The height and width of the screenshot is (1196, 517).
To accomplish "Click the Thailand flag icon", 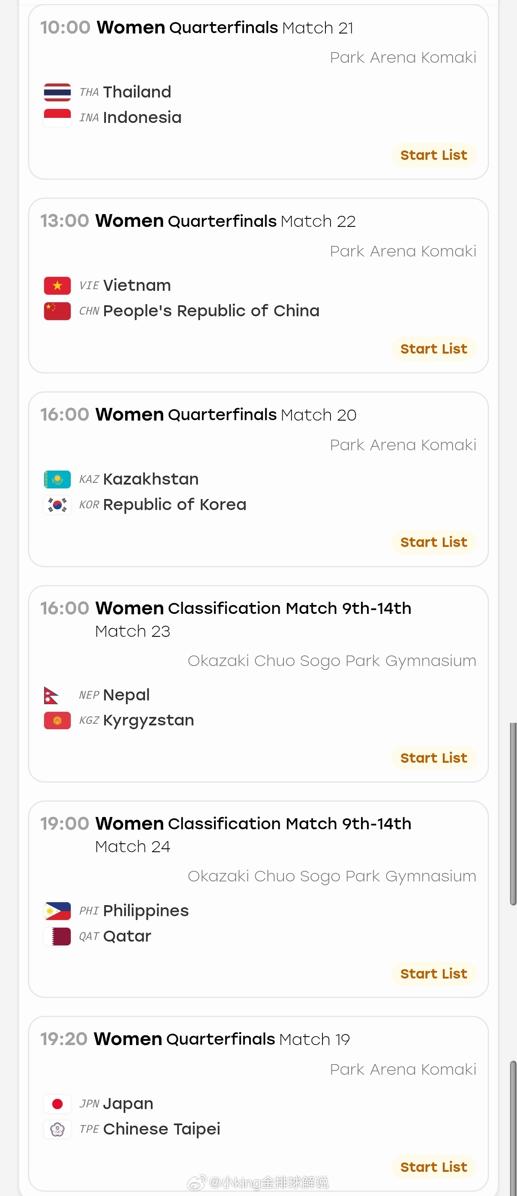I will [57, 92].
